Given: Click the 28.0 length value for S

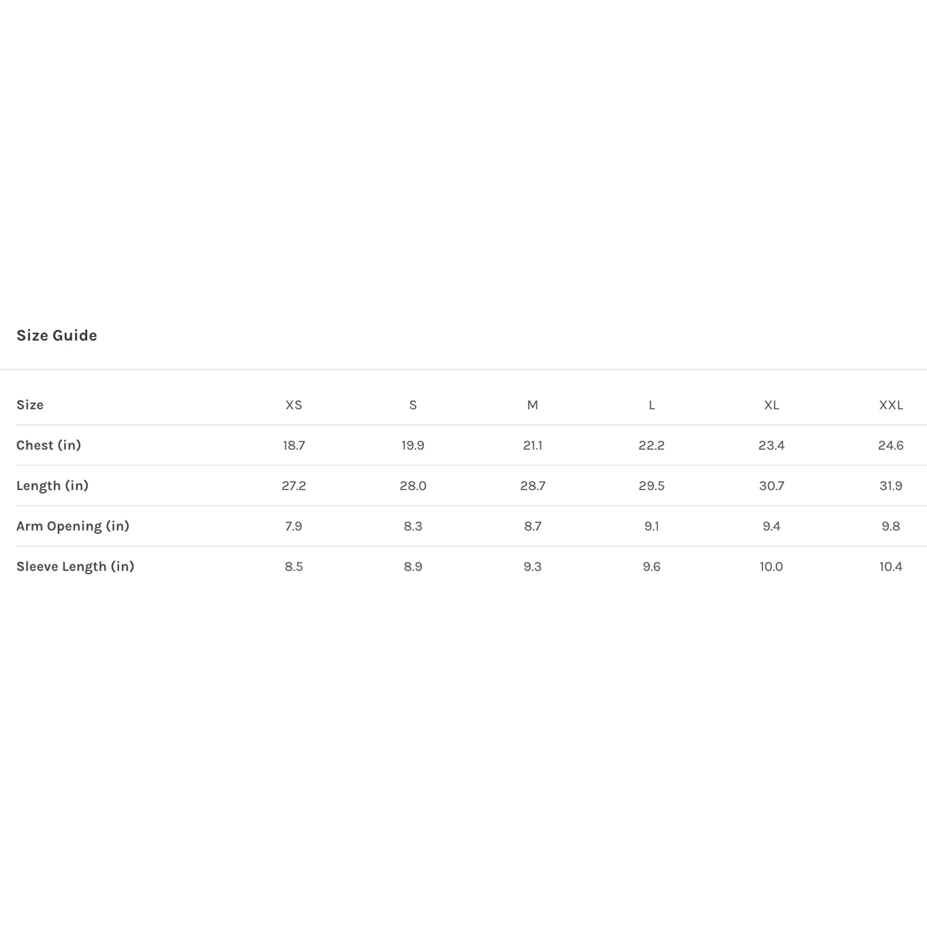Looking at the screenshot, I should (413, 486).
